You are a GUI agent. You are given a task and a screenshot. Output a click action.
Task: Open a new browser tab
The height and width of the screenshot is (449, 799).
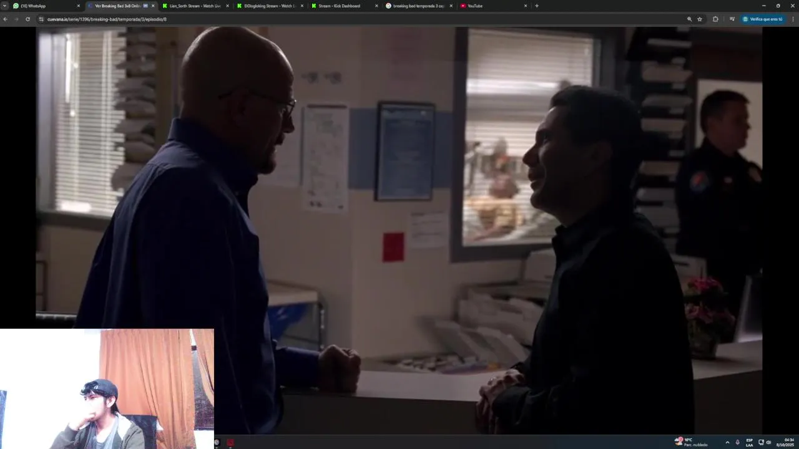pos(537,6)
